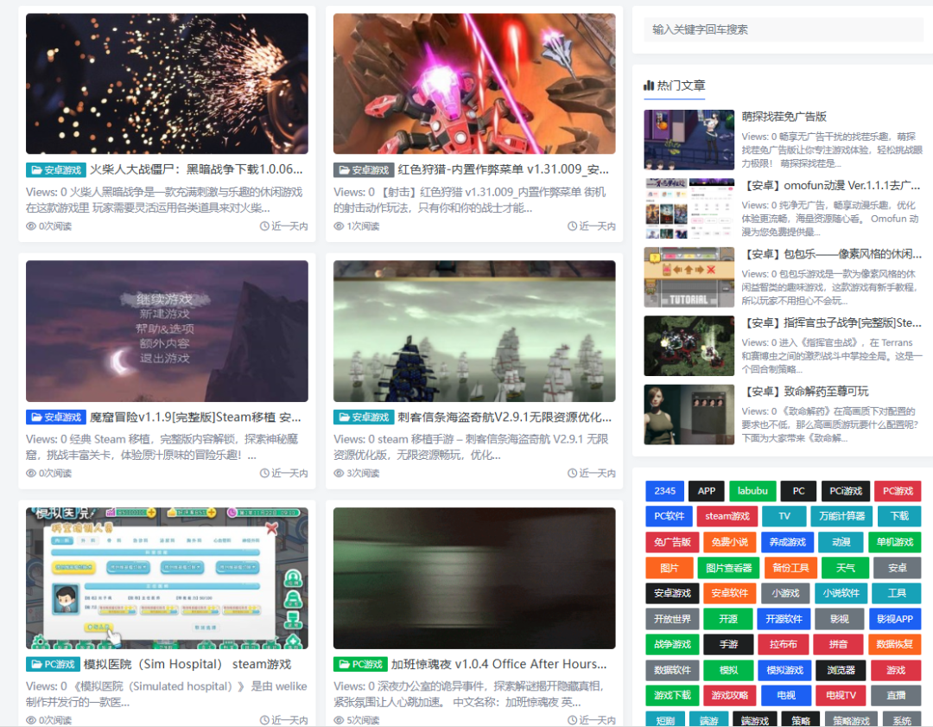Viewport: 933px width, 727px height.
Task: Open the 模拟医院 game screenshot thumbnail
Action: [167, 578]
